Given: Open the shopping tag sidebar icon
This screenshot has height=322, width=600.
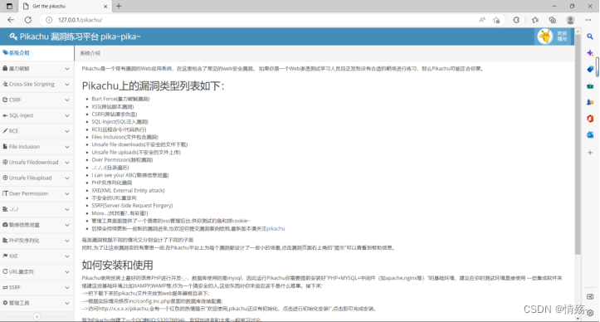Looking at the screenshot, I should (x=590, y=70).
